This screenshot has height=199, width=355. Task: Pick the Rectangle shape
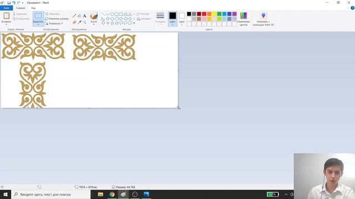pos(116,14)
